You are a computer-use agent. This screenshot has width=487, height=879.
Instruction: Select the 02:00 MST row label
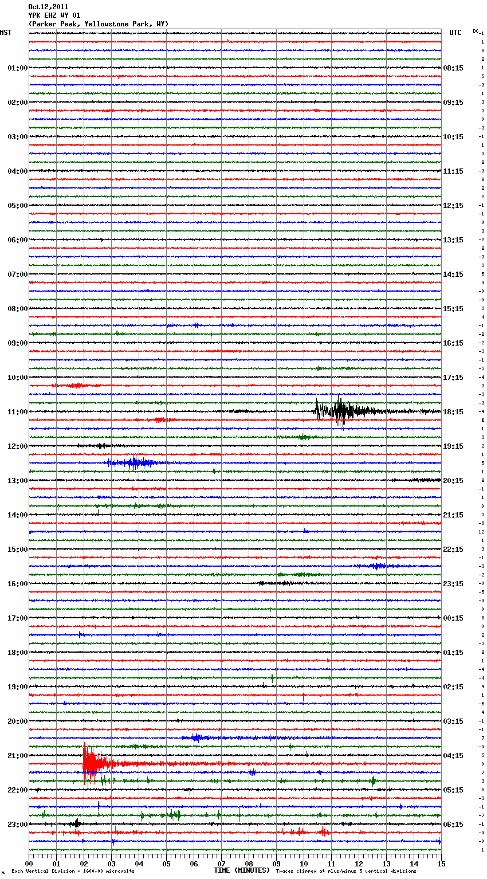tap(17, 103)
